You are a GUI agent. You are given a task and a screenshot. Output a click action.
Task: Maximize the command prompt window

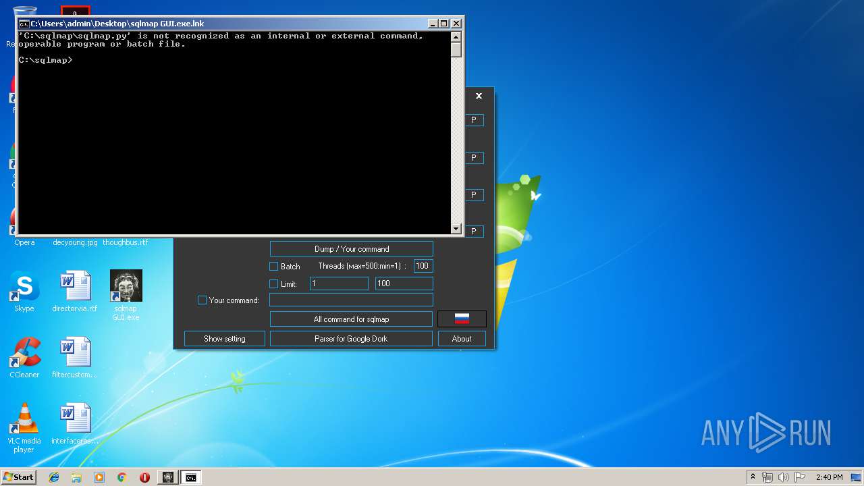pyautogui.click(x=443, y=24)
